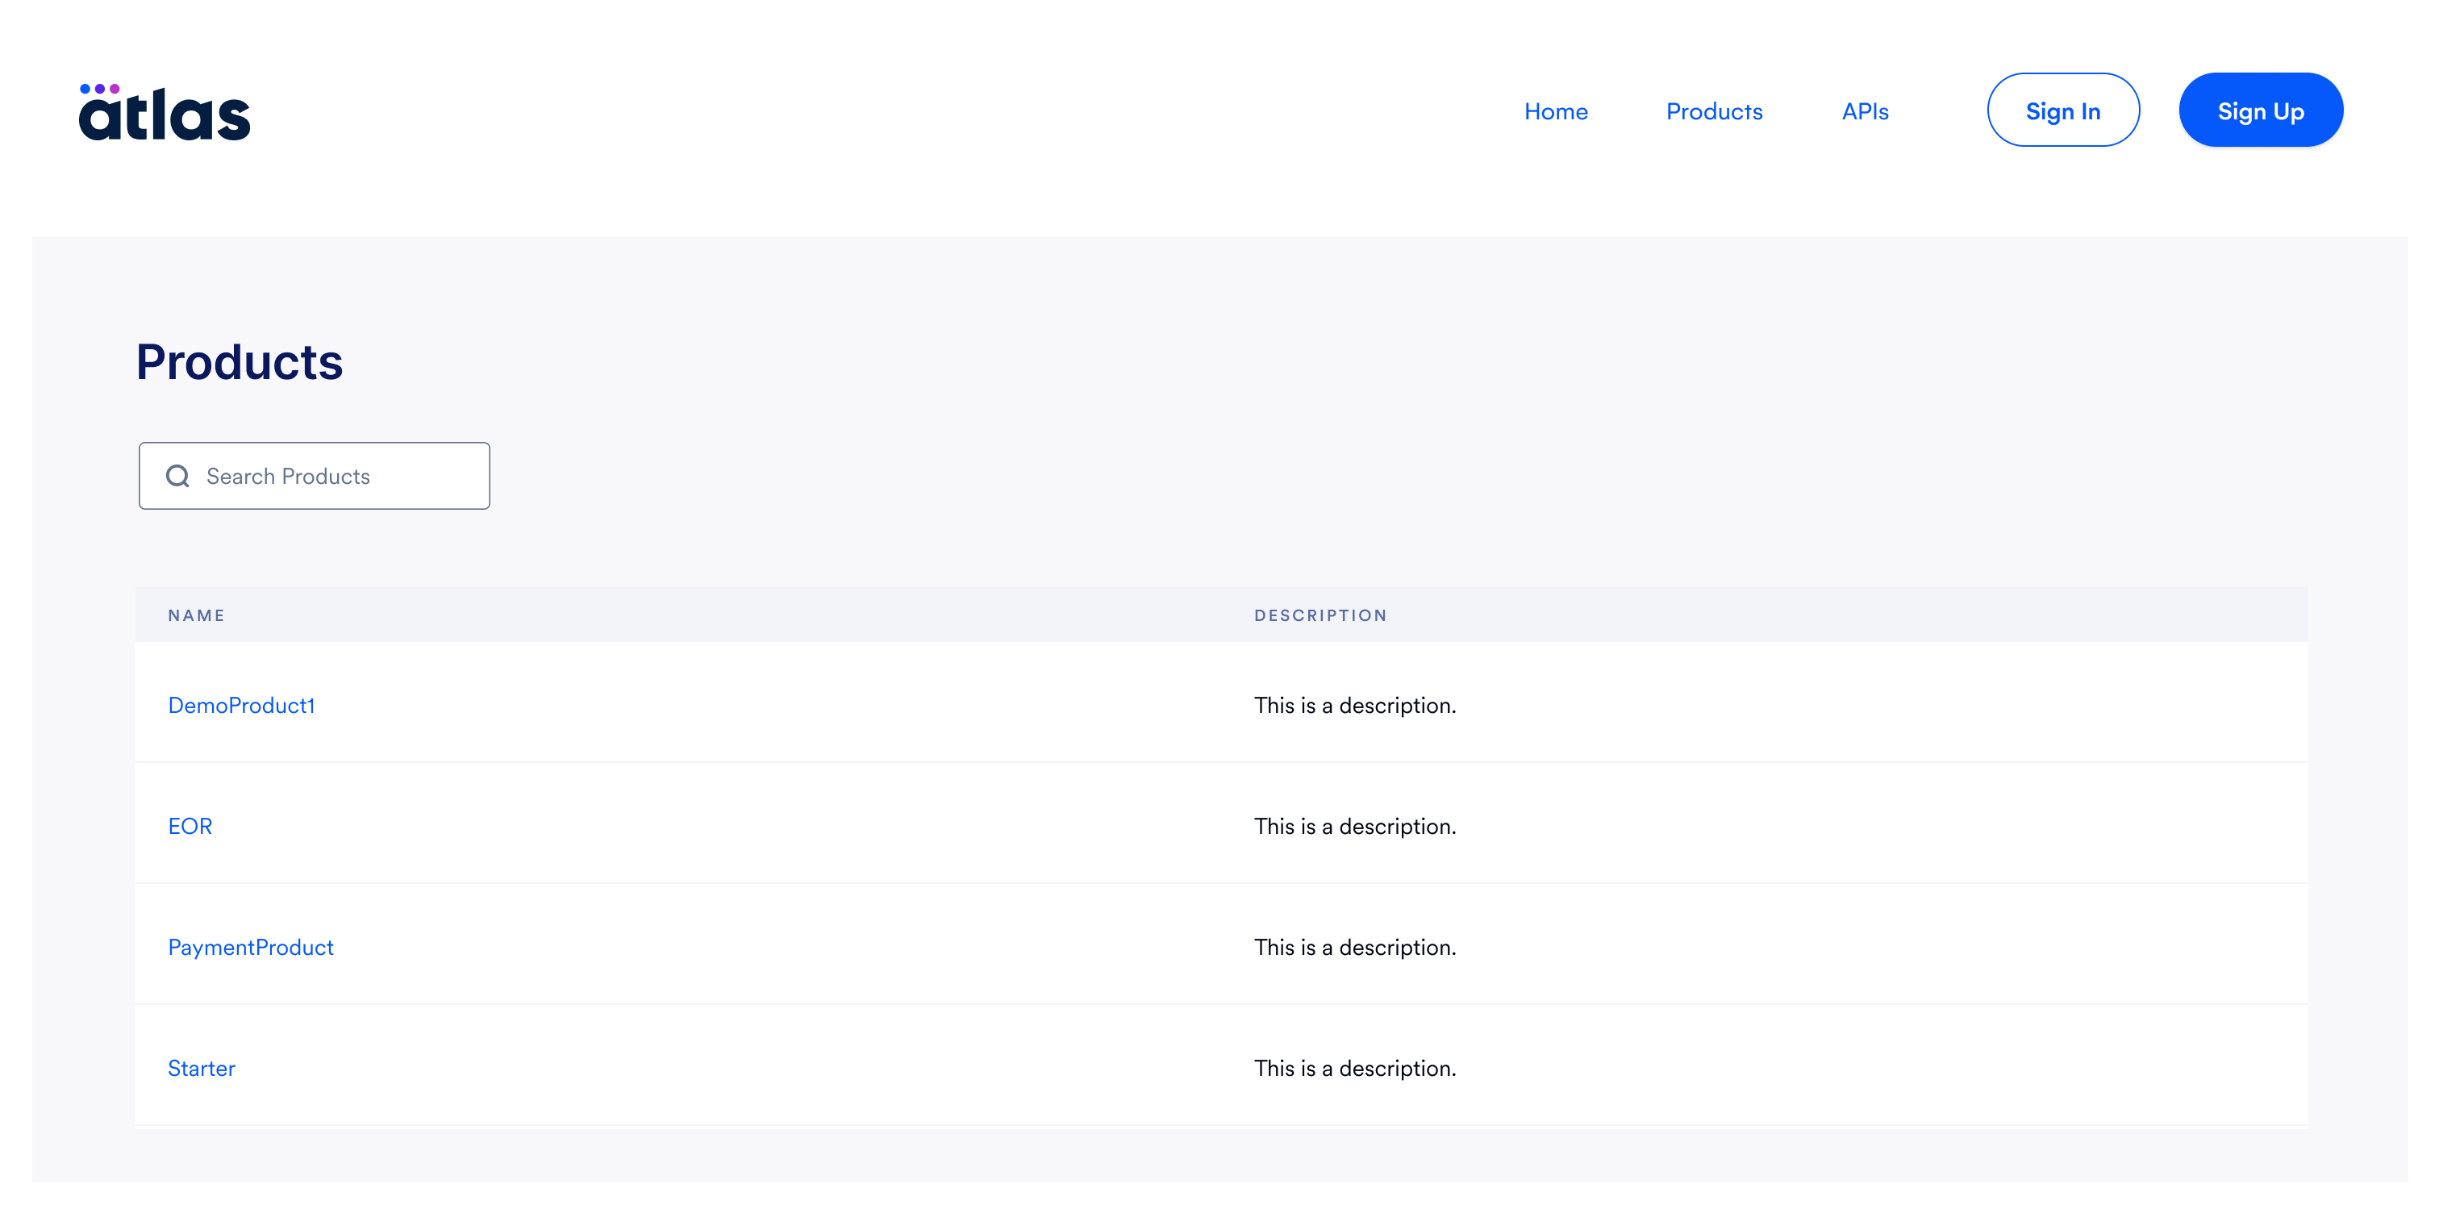Focus the Search Products field
The image size is (2439, 1213).
pyautogui.click(x=315, y=477)
